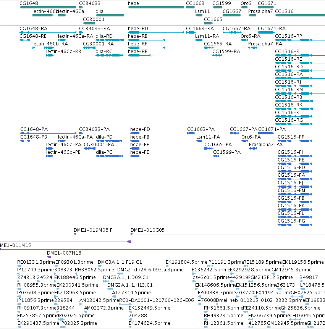Click the CG30001 gene label
The height and width of the screenshot is (329, 325).
pos(94,19)
